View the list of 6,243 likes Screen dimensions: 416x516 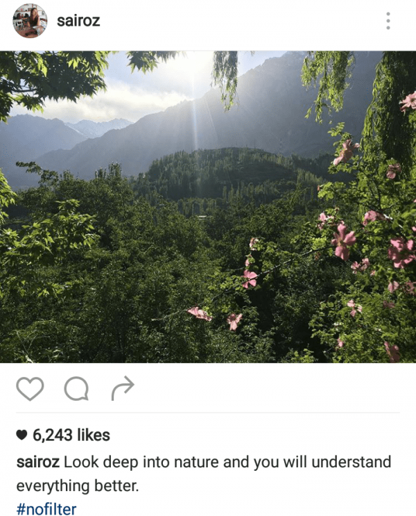pos(71,435)
